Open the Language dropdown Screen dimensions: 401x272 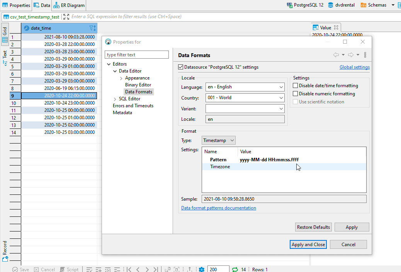(282, 87)
